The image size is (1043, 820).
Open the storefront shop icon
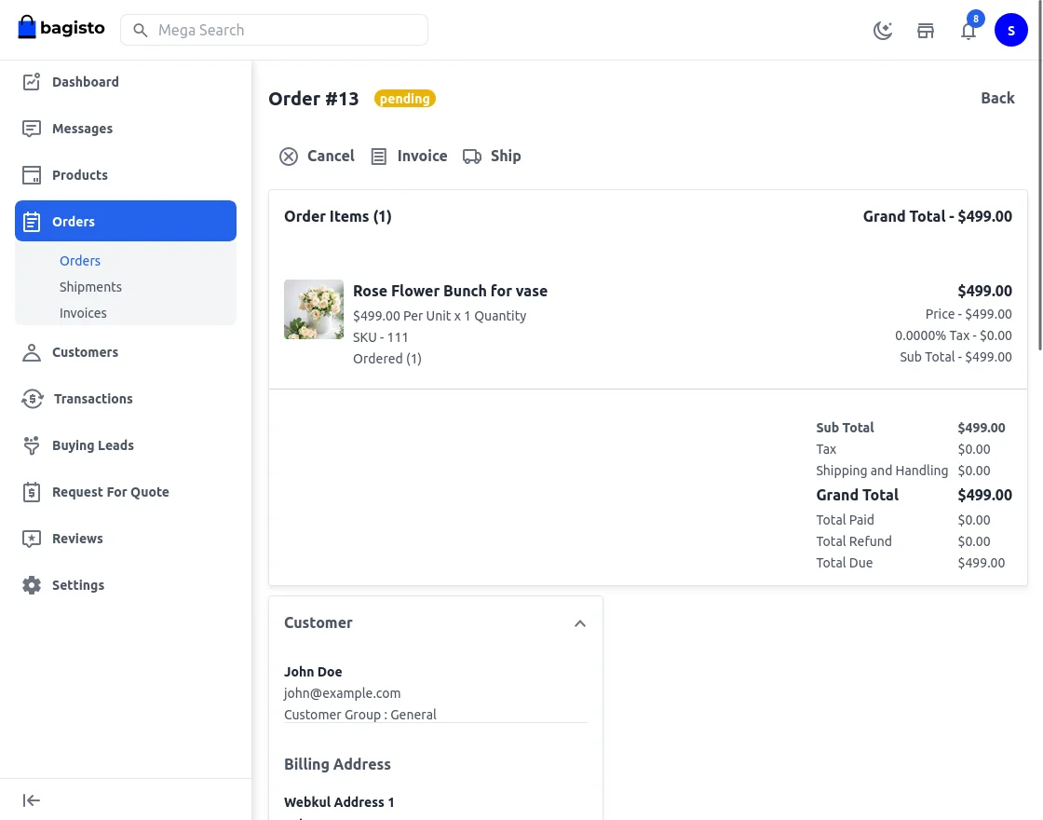tap(926, 31)
